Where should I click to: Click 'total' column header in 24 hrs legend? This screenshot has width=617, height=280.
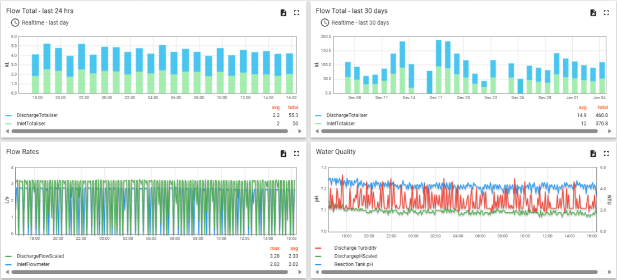click(x=293, y=108)
